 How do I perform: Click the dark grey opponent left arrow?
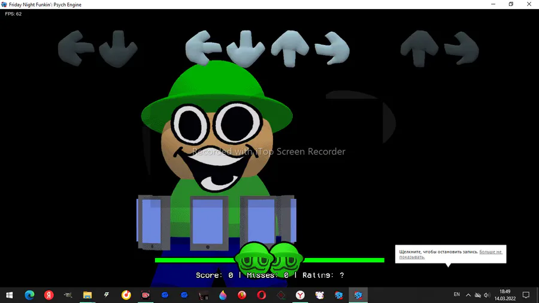pos(75,48)
